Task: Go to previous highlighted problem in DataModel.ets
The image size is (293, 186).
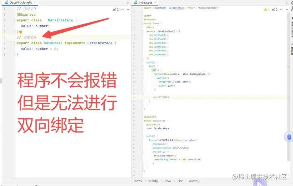Action: click(123, 9)
